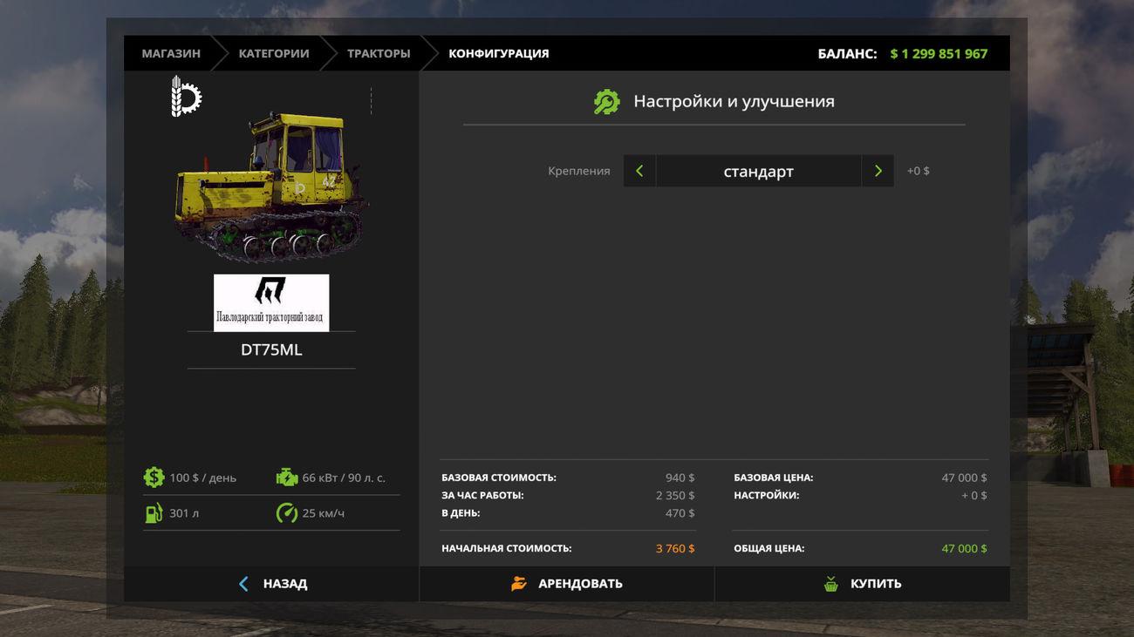The height and width of the screenshot is (637, 1134).
Task: Select the Конфигурация breadcrumb tab
Action: [499, 53]
